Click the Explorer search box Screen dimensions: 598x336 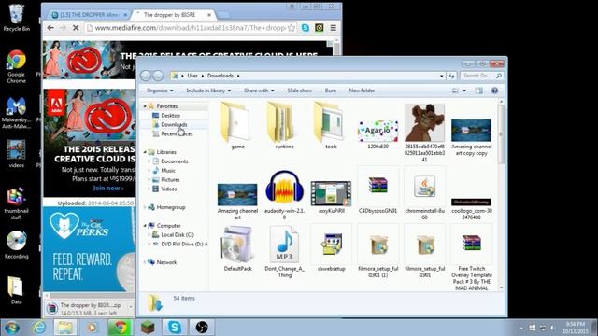(x=482, y=76)
